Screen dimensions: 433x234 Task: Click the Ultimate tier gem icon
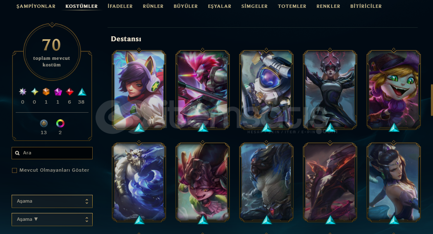click(23, 92)
